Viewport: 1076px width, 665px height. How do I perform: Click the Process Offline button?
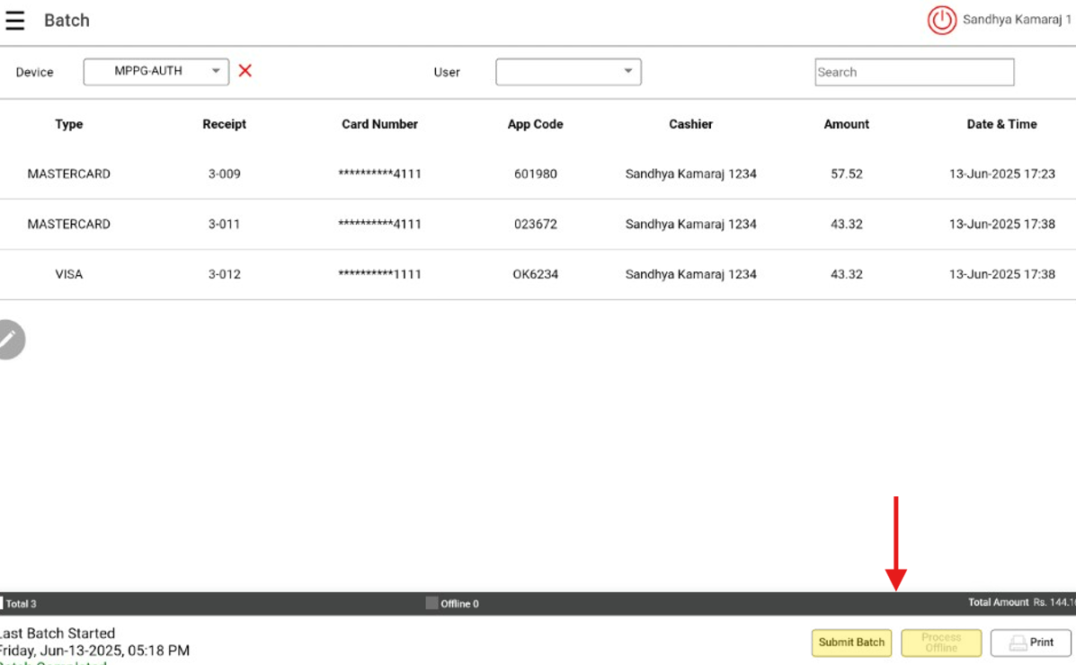click(x=941, y=643)
